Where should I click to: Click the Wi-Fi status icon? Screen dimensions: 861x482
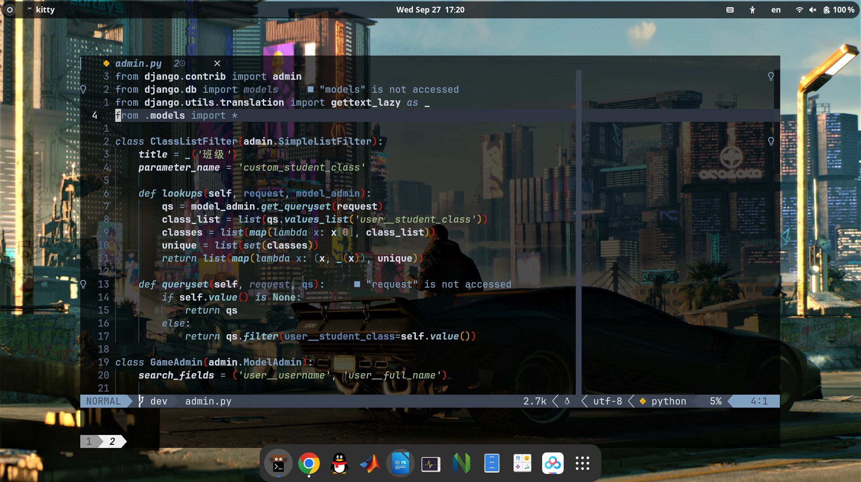point(799,10)
